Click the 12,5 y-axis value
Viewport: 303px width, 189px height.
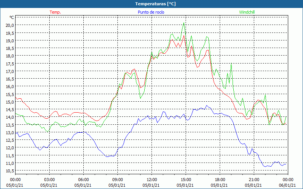tap(10, 140)
